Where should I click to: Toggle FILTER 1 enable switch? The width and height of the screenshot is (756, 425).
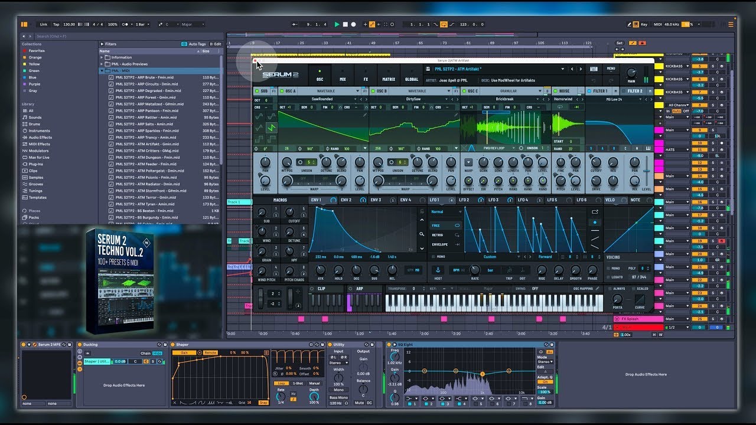pos(589,91)
